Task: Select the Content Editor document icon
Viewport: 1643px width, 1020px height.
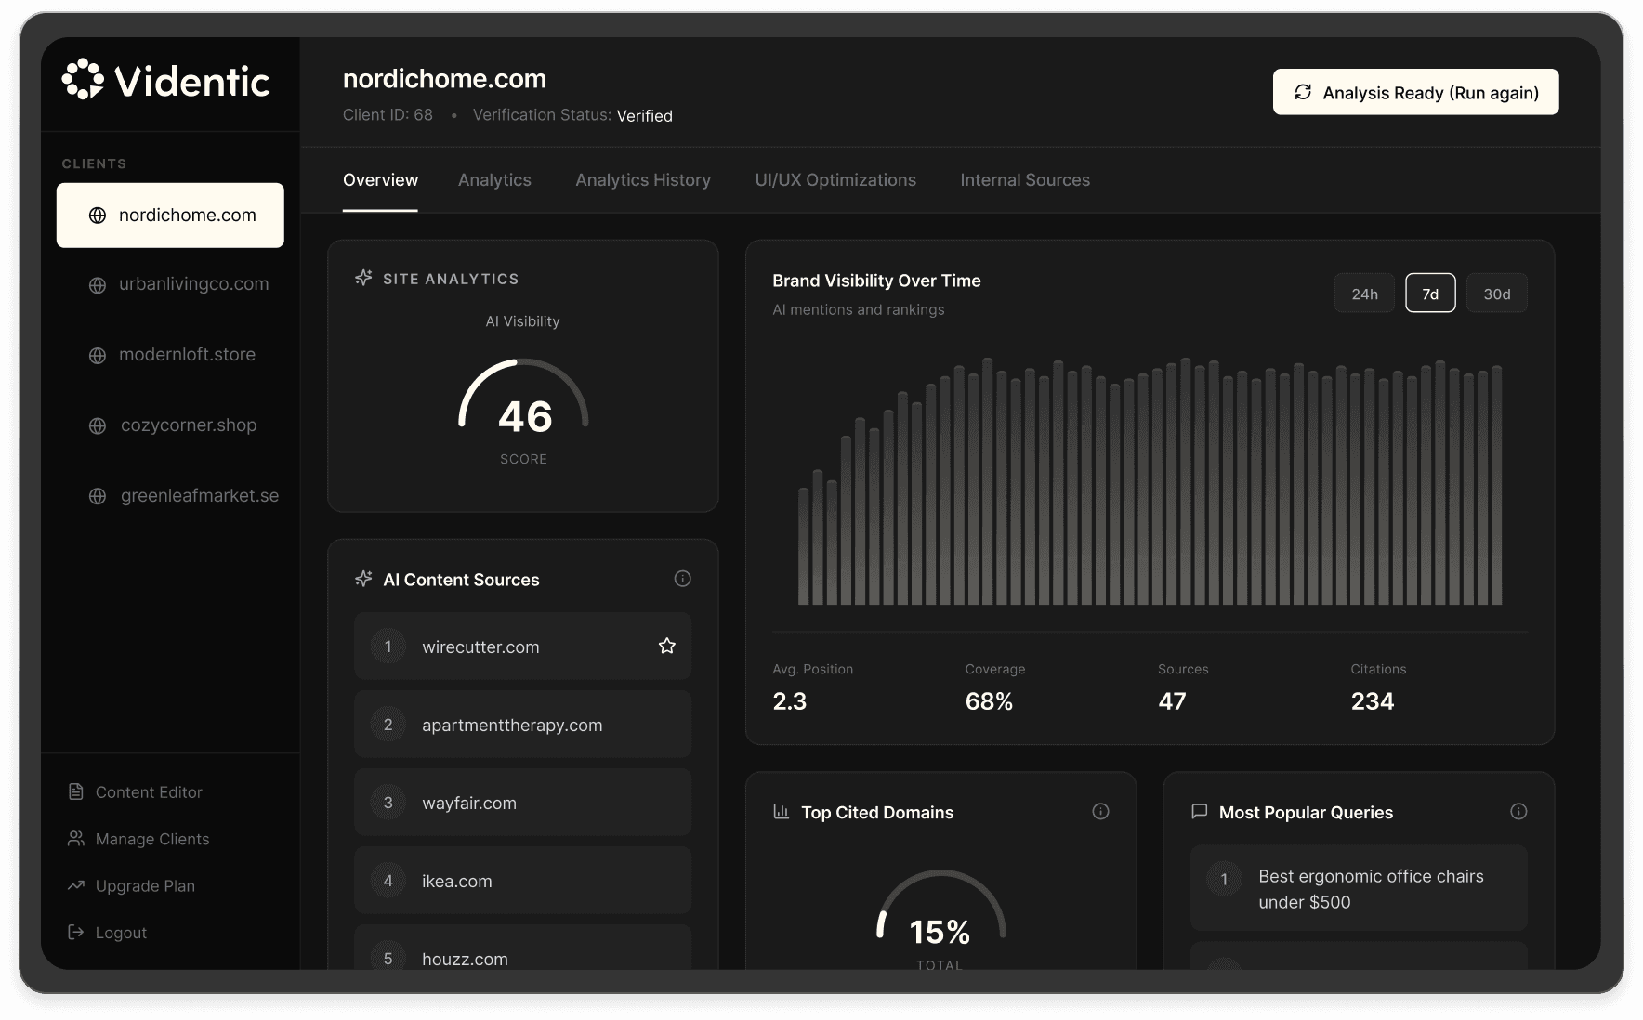Action: point(75,791)
